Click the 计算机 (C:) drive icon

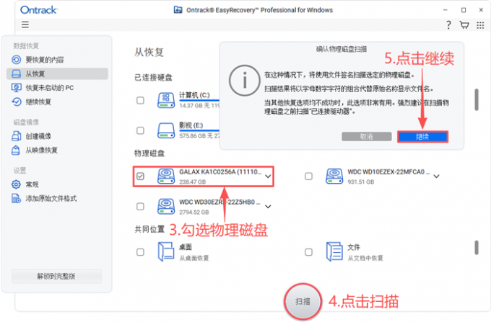(165, 100)
